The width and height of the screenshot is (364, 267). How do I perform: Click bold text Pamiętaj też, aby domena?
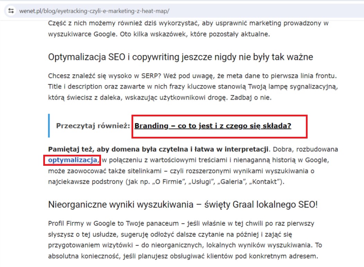click(158, 149)
